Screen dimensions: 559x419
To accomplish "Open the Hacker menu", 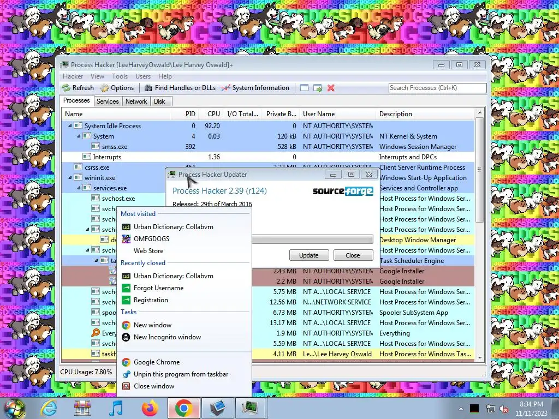I will [x=73, y=76].
